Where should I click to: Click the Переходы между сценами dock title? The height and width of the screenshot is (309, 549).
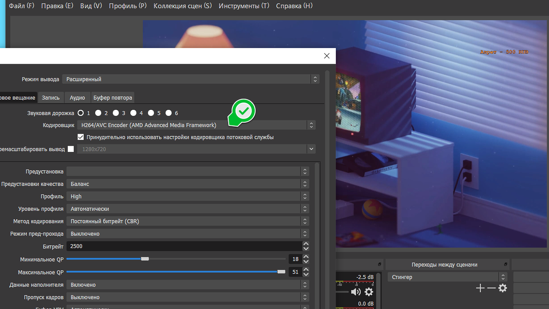pos(444,265)
